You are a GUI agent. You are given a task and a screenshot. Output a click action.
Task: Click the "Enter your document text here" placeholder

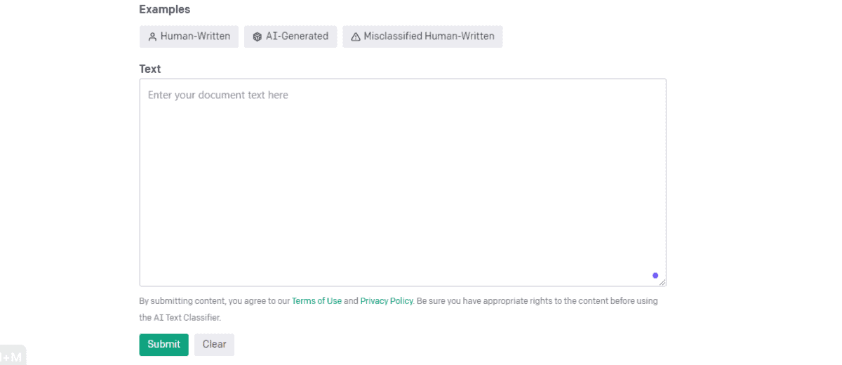click(x=218, y=95)
